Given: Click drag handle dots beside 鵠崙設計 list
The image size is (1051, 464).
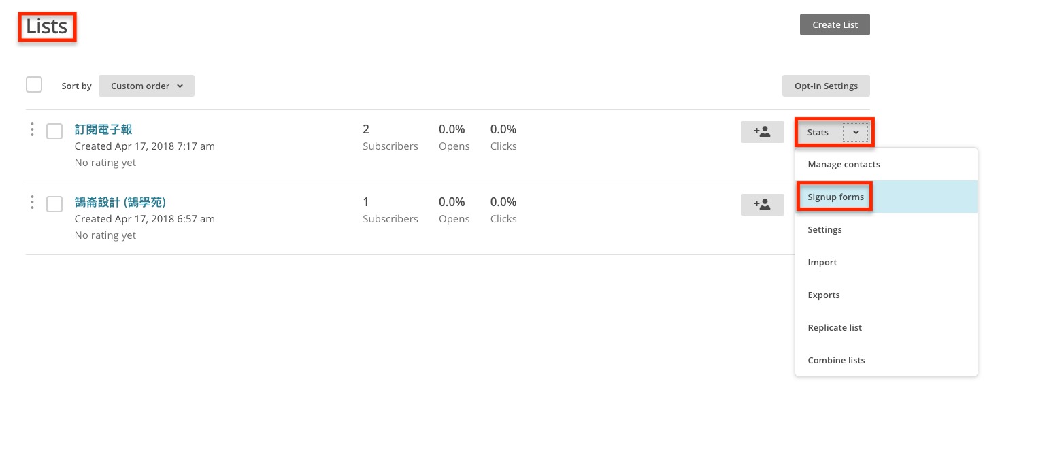Looking at the screenshot, I should tap(32, 203).
